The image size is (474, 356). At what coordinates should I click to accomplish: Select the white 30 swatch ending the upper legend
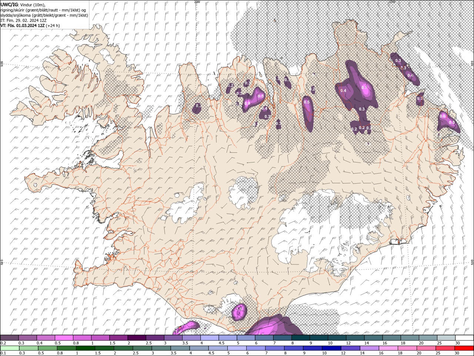464,338
